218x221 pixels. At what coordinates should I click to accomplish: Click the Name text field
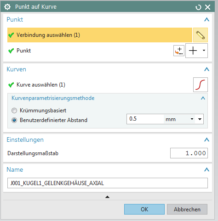108,183
